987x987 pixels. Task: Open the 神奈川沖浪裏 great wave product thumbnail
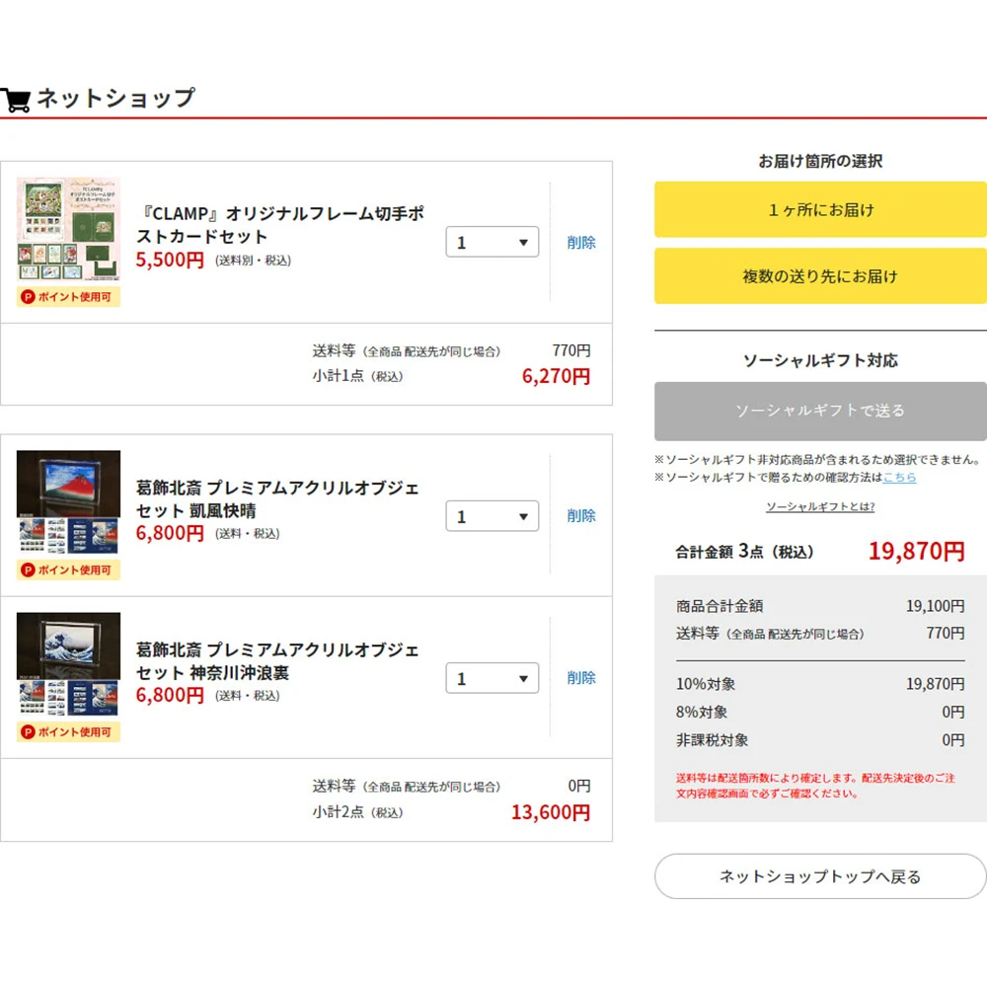(x=68, y=663)
